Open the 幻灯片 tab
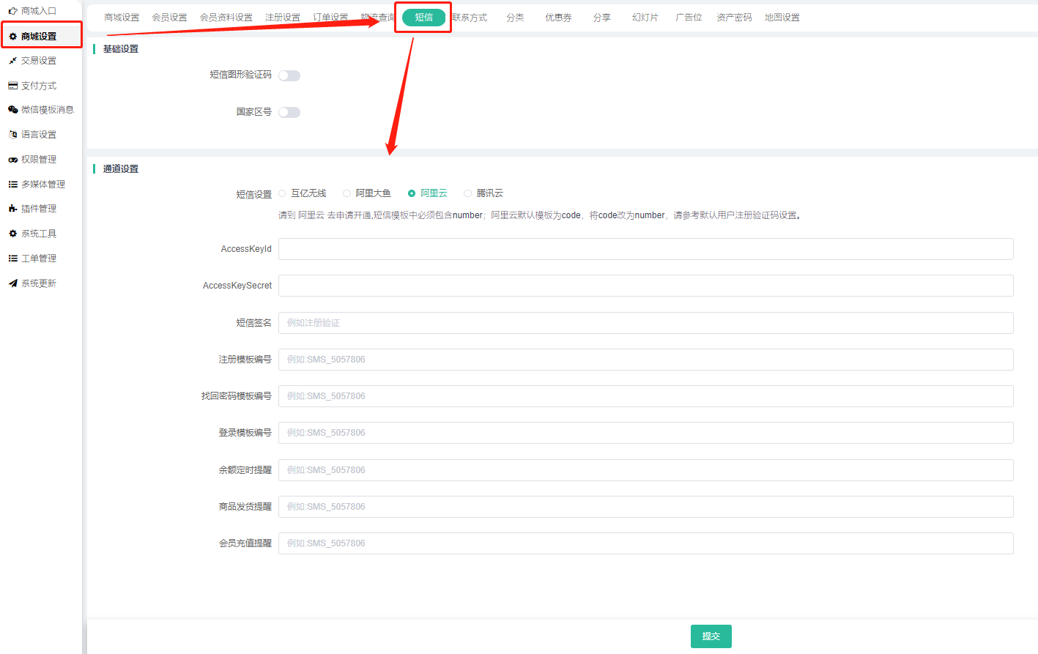 [x=645, y=18]
